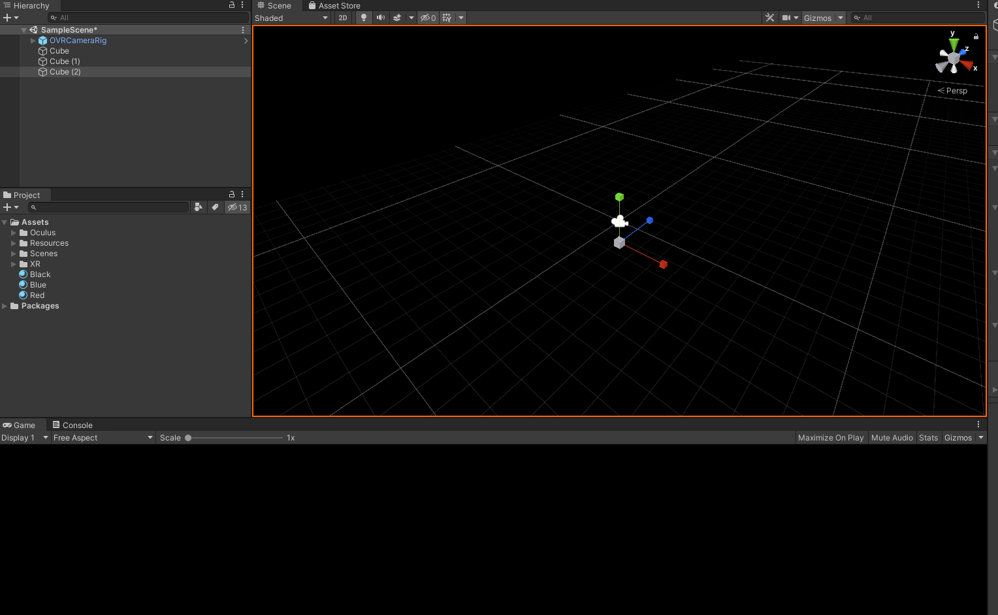This screenshot has width=998, height=615.
Task: Search by label icon in Project
Action: 215,207
